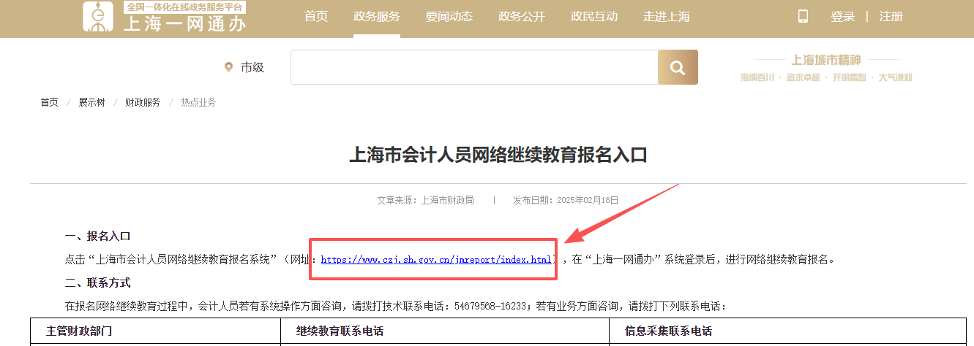Screen dimensions: 974x346
Task: Click the 登录 login link
Action: (842, 17)
